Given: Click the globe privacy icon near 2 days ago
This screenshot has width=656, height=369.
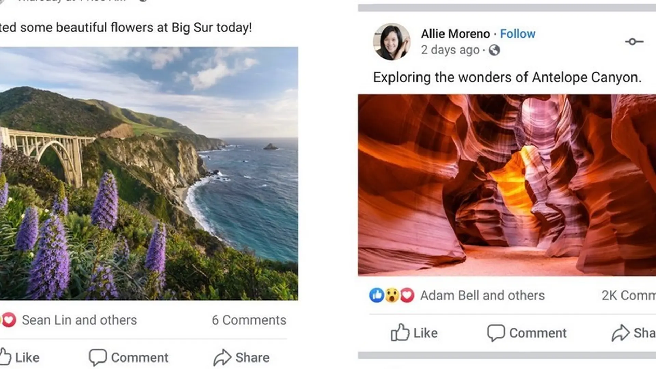Looking at the screenshot, I should tap(494, 50).
